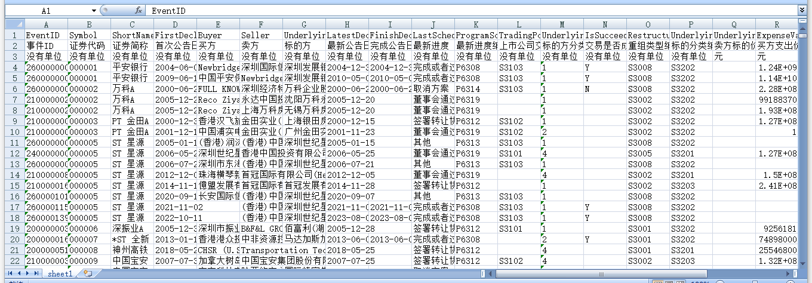Open the Name Box dropdown arrow
The height and width of the screenshot is (283, 812).
(94, 11)
